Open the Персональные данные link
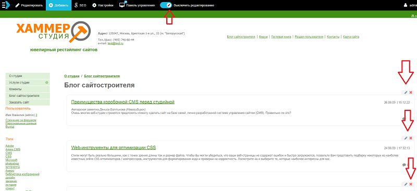 pyautogui.click(x=21, y=123)
